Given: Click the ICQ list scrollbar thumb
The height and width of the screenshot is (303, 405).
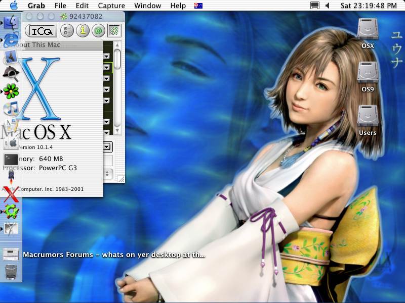Looking at the screenshot, I should coord(117,59).
